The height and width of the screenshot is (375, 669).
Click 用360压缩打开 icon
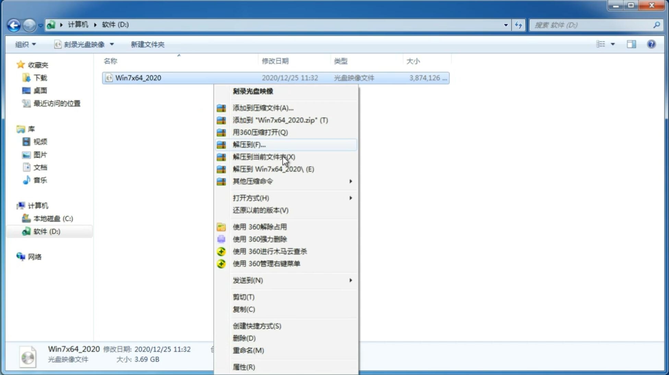click(x=221, y=132)
